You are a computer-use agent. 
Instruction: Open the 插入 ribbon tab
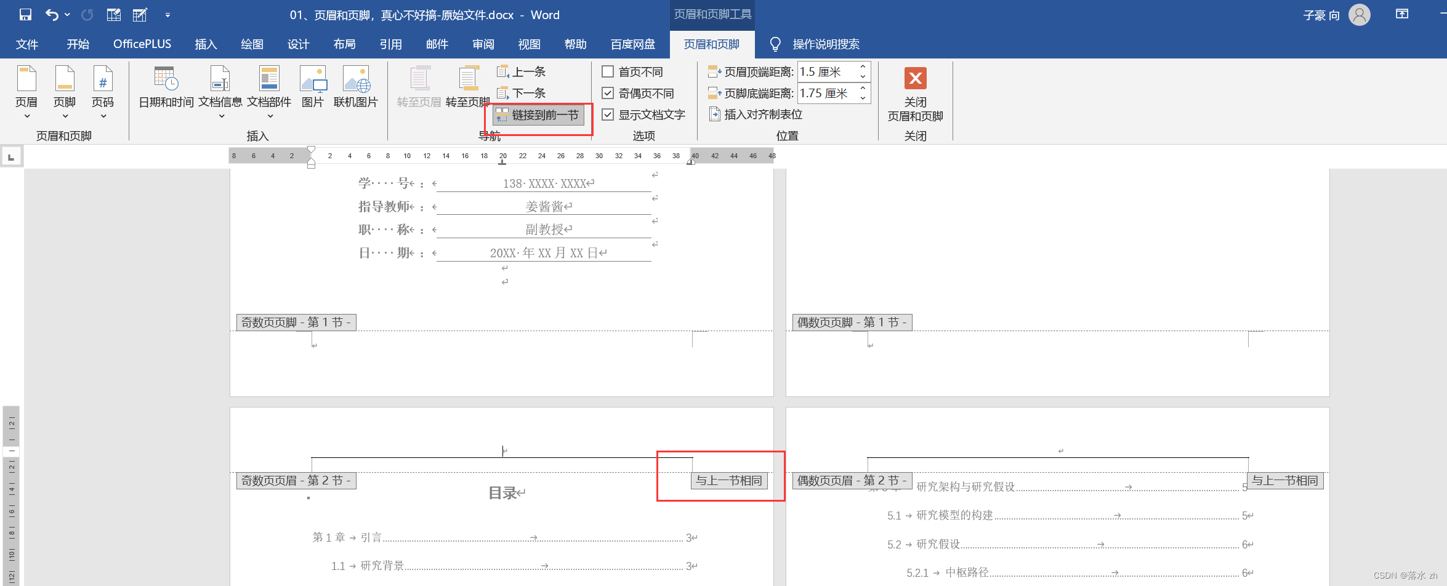pos(206,44)
